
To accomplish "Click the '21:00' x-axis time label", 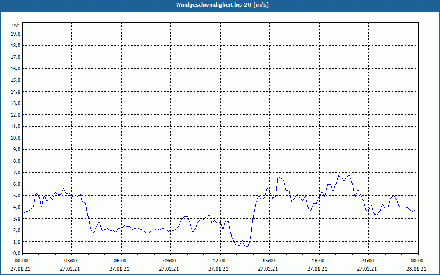I will tap(367, 261).
